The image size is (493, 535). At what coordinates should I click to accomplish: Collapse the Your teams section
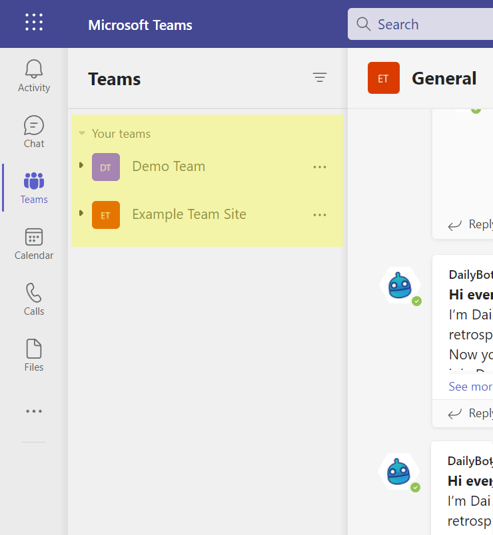click(82, 133)
